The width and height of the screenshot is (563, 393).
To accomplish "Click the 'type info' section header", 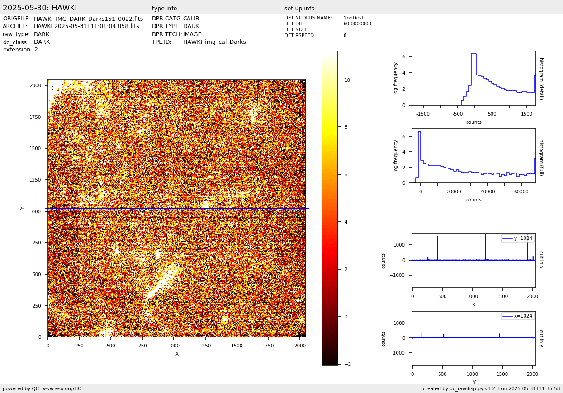I will 164,9.
